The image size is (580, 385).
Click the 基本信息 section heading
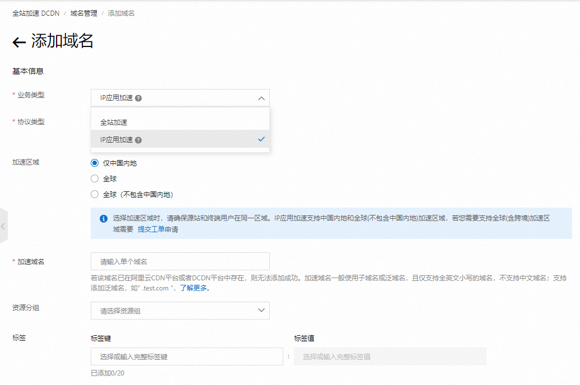[x=28, y=71]
